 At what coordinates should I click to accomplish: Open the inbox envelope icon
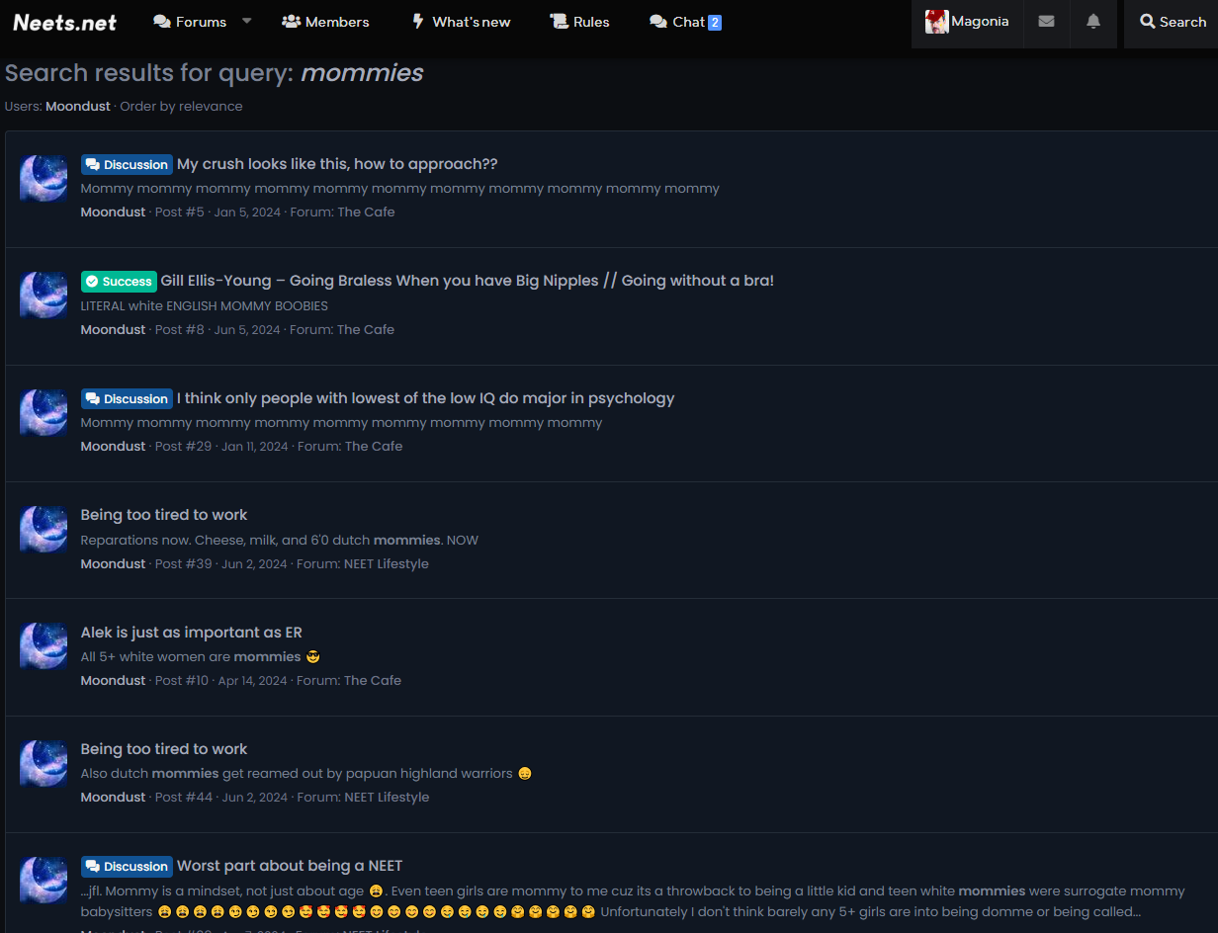pyautogui.click(x=1046, y=22)
